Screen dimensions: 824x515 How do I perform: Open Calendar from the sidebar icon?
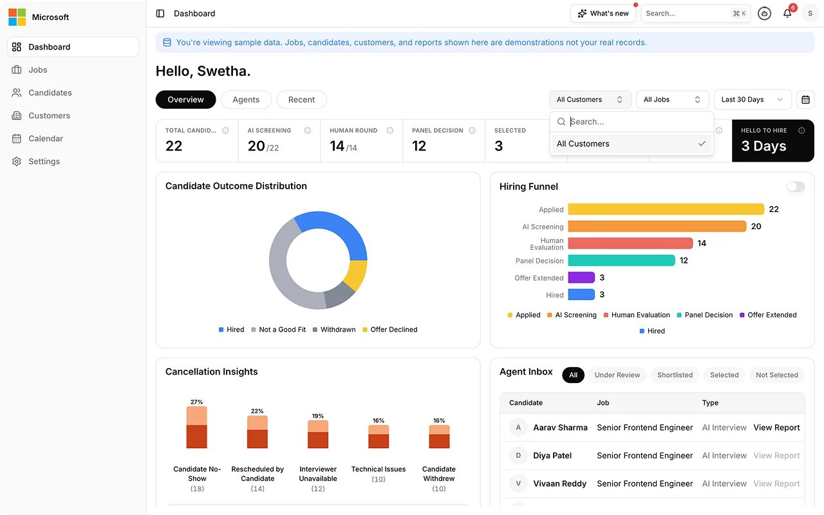click(17, 138)
